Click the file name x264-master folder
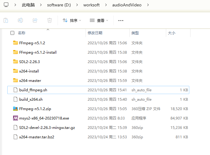The height and width of the screenshot is (155, 210). [30, 81]
